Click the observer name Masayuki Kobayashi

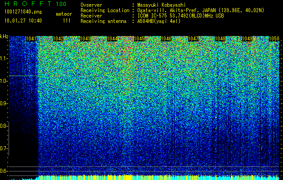click(162, 5)
